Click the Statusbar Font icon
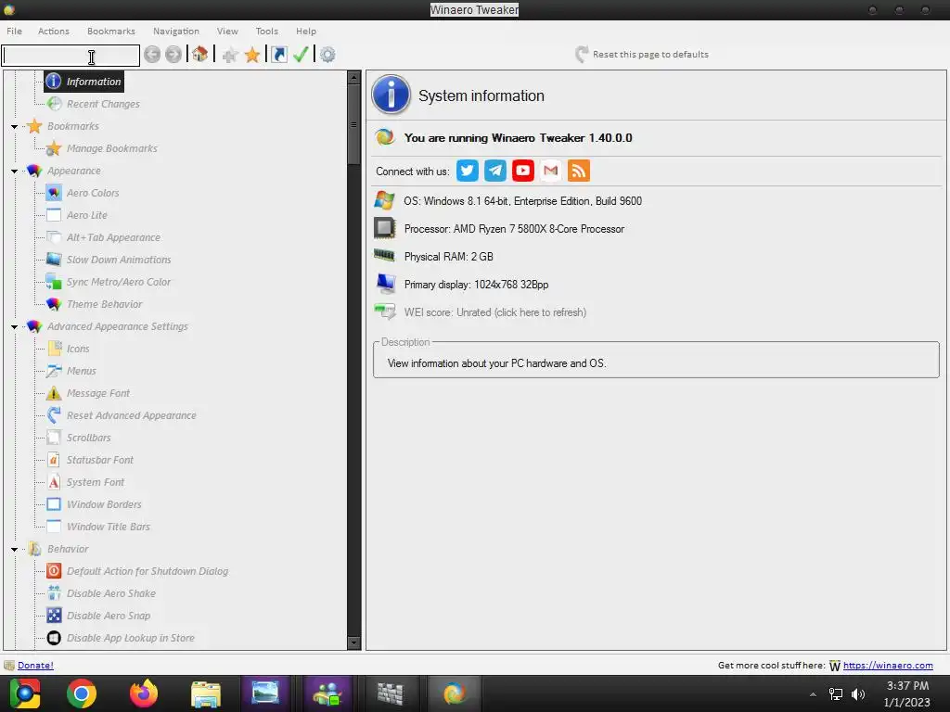 tap(54, 460)
